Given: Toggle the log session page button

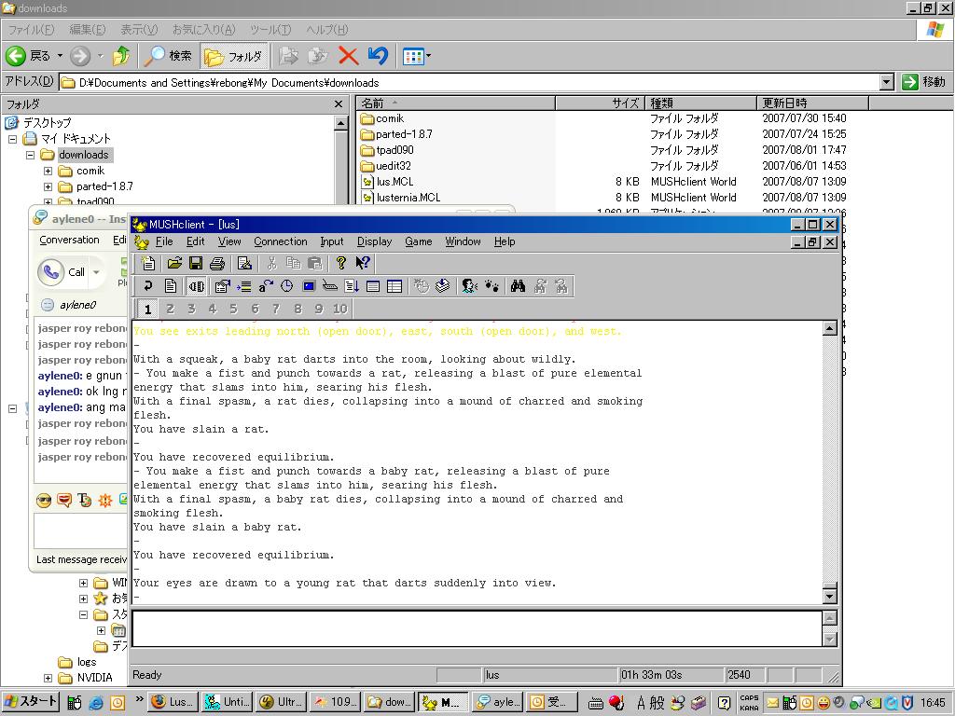Looking at the screenshot, I should coord(171,286).
